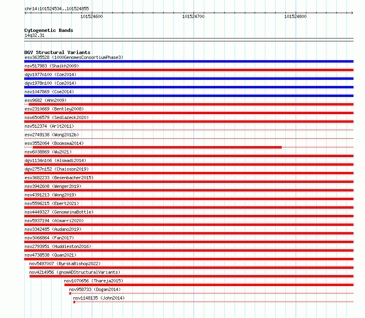This screenshot has width=365, height=318.
Task: Click the thin red line under nsv512374
Action: 189,130
